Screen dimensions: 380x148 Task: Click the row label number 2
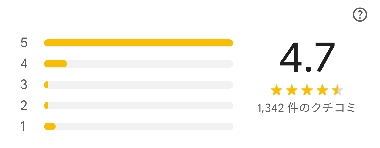click(x=24, y=105)
